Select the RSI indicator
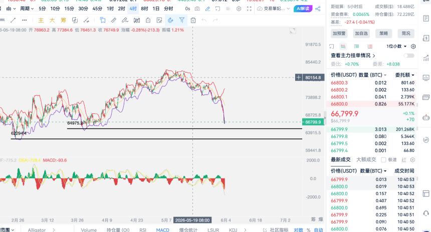Screen dimensions: 431x232 [143, 230]
